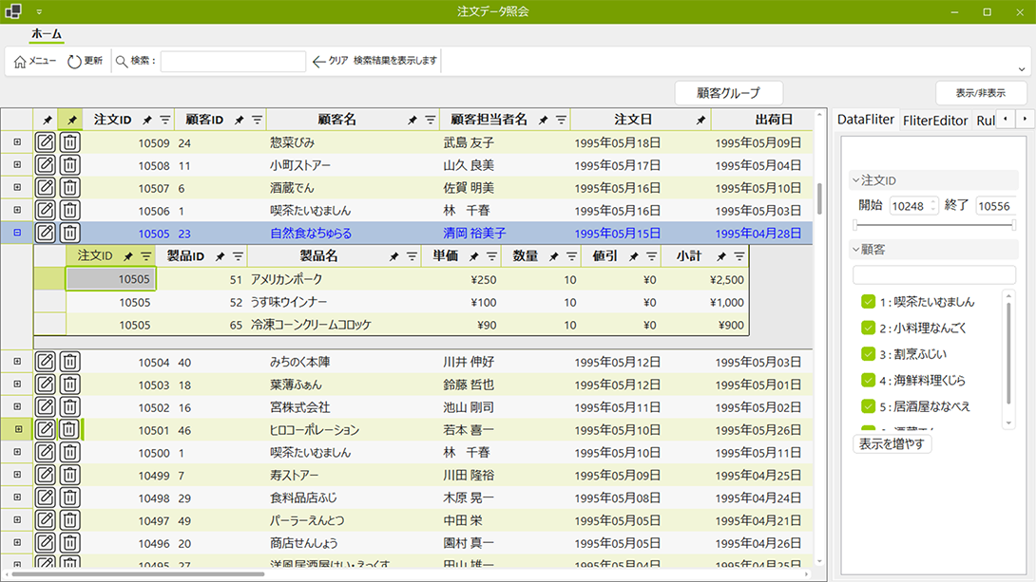This screenshot has width=1036, height=582.
Task: Click the customer filter search box
Action: pyautogui.click(x=934, y=274)
